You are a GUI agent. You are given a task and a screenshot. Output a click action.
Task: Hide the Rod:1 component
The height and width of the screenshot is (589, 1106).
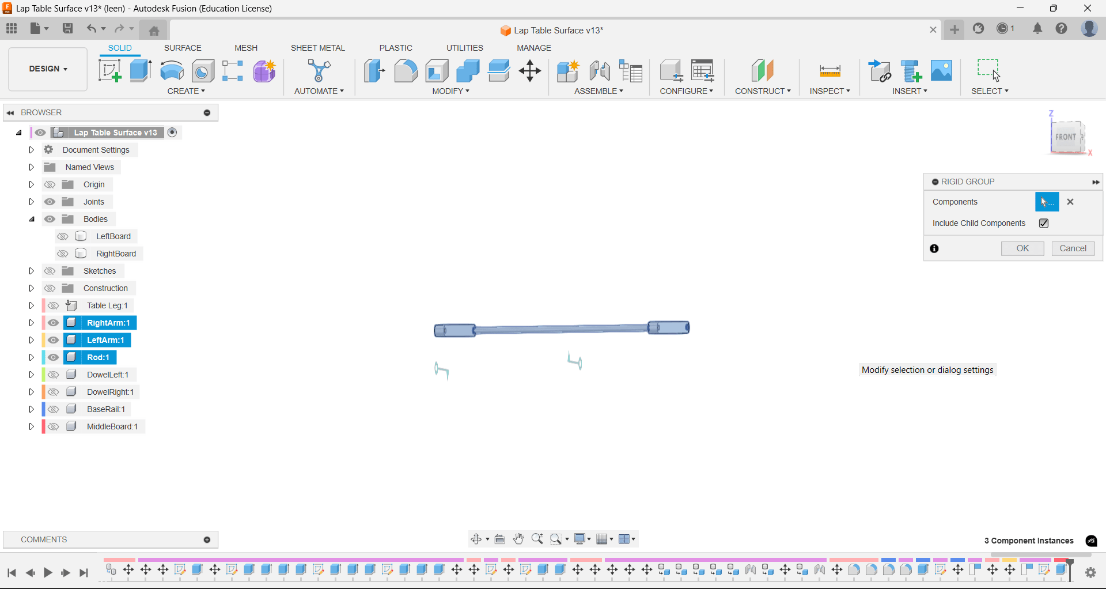[54, 357]
